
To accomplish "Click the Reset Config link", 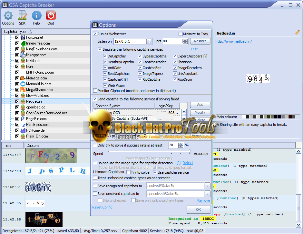I will (x=102, y=207).
